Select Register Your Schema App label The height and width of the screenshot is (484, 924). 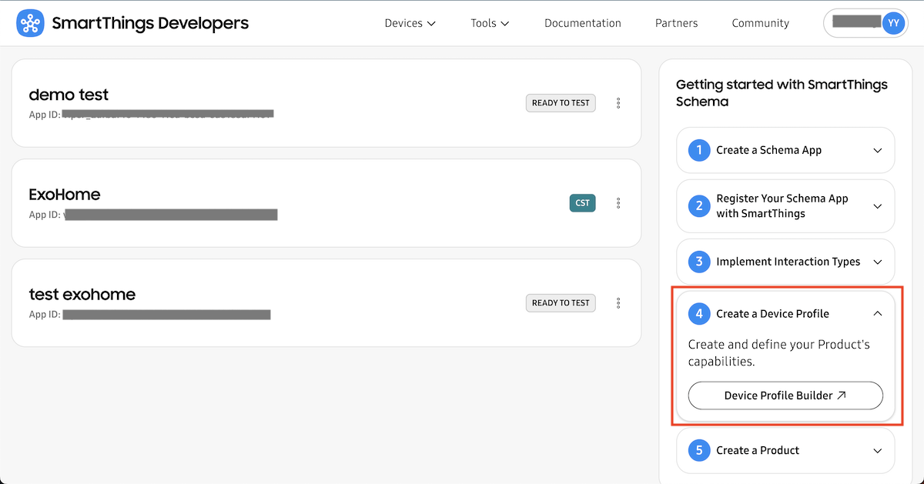782,206
